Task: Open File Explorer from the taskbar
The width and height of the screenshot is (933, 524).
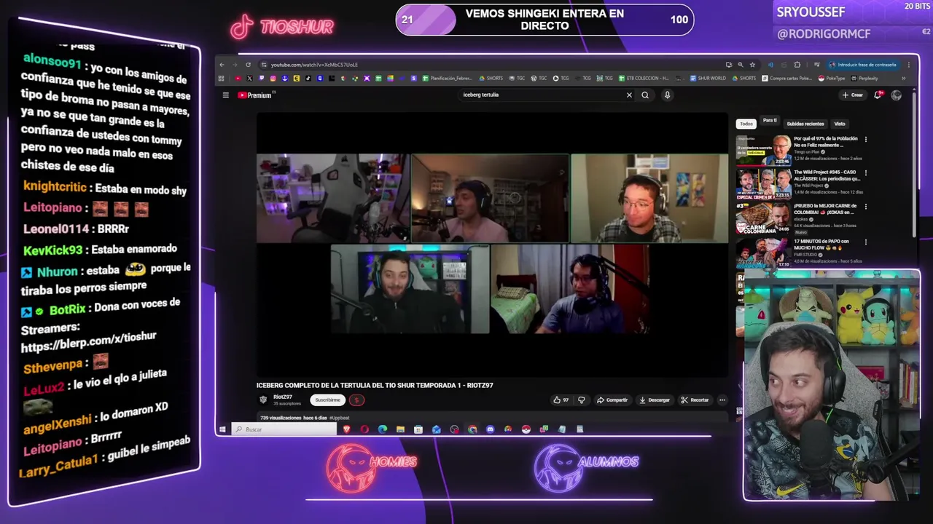Action: [400, 429]
